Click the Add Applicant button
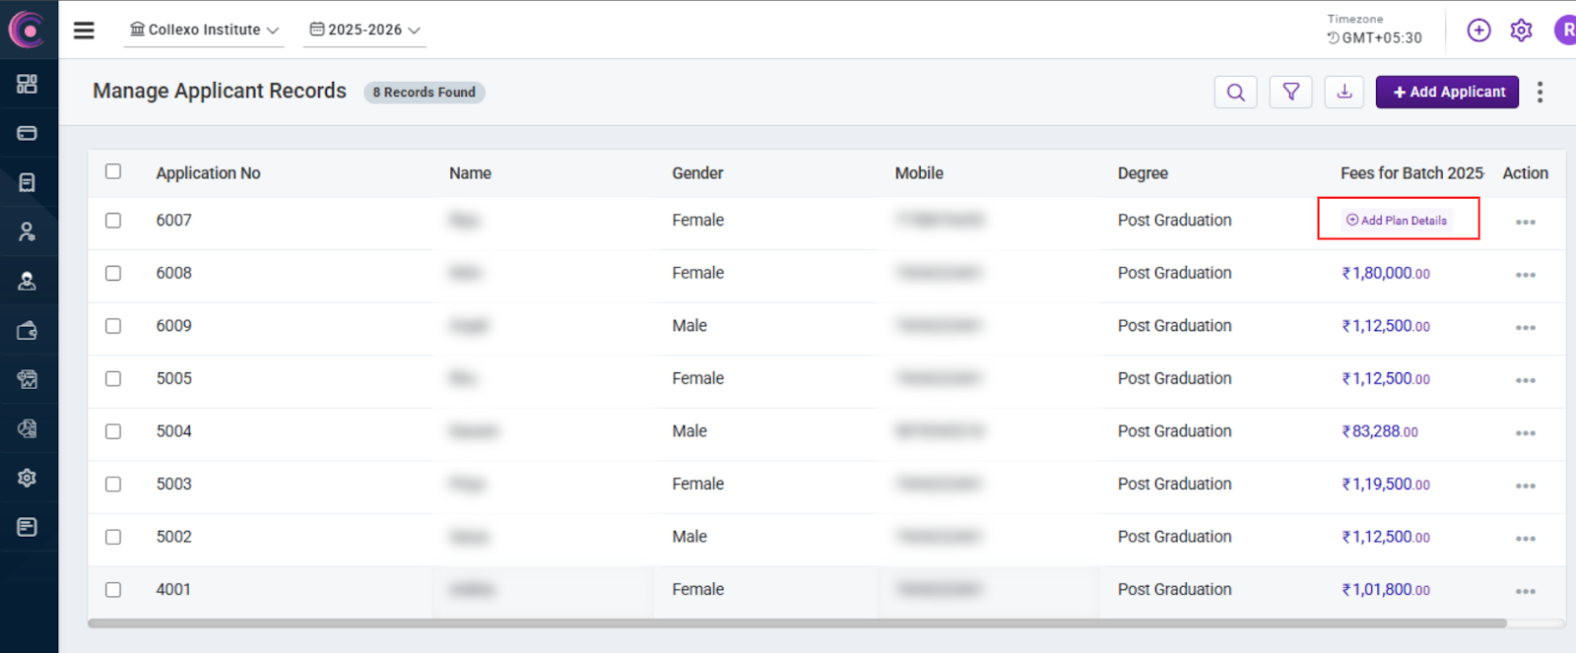The image size is (1576, 653). (x=1447, y=93)
